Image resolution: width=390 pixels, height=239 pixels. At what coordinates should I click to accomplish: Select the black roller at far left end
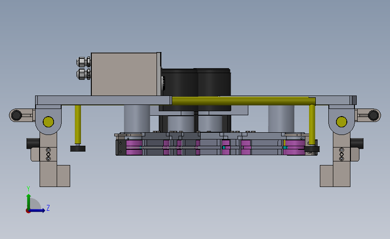click(16, 115)
